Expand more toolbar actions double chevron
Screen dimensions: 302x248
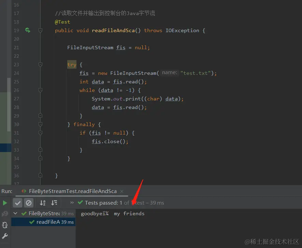[x=72, y=203]
